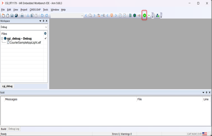Open the CMSIS-DAP menu

(35, 10)
